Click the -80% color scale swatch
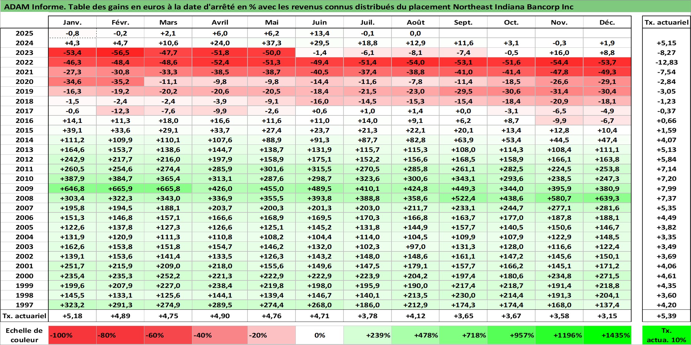 [x=120, y=335]
